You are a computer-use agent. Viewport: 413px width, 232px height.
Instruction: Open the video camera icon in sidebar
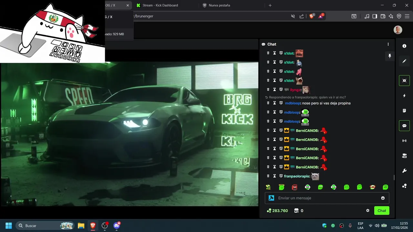tap(404, 156)
